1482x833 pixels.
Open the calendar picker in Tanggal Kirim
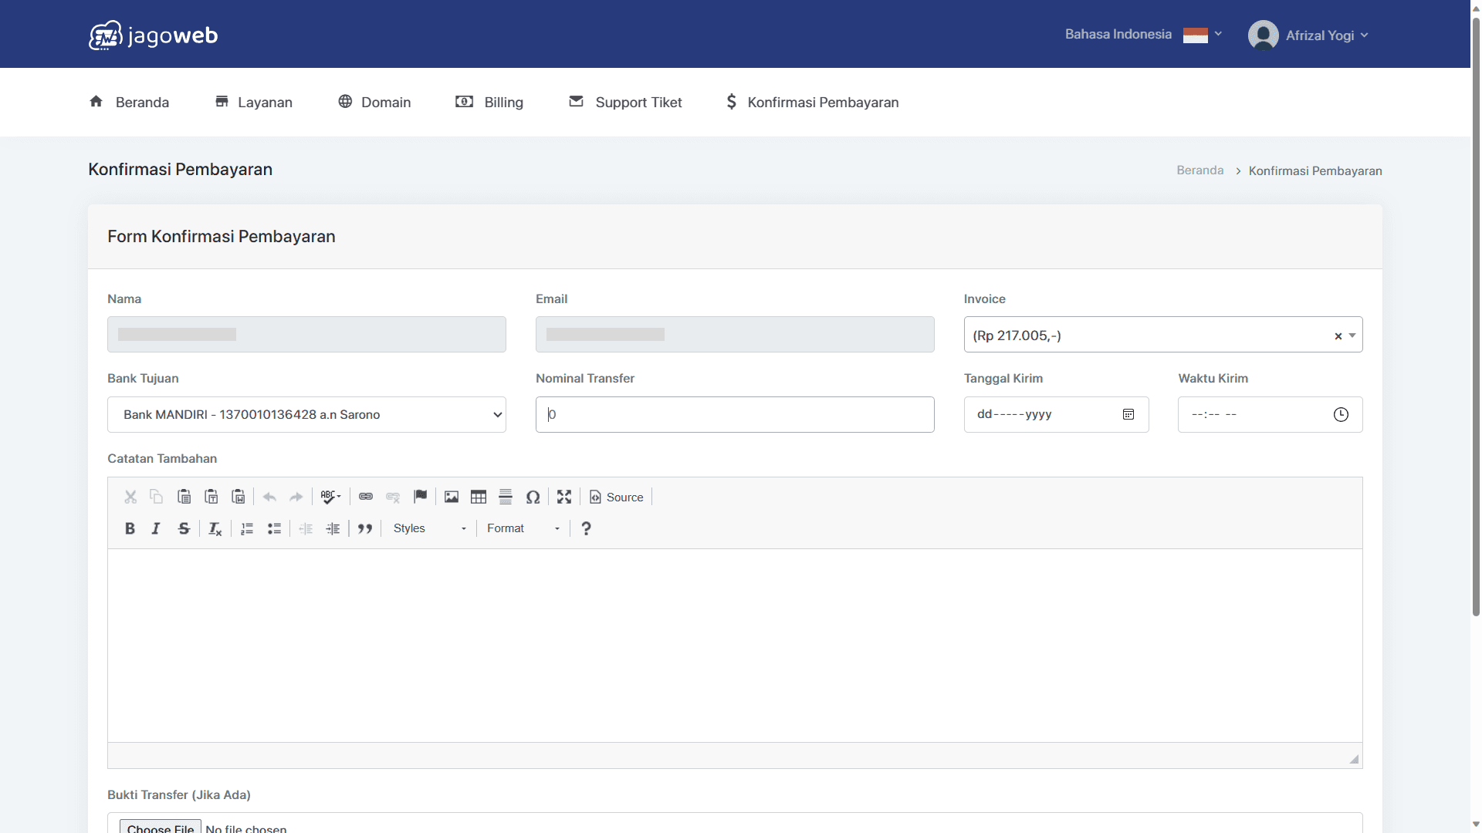pos(1128,415)
